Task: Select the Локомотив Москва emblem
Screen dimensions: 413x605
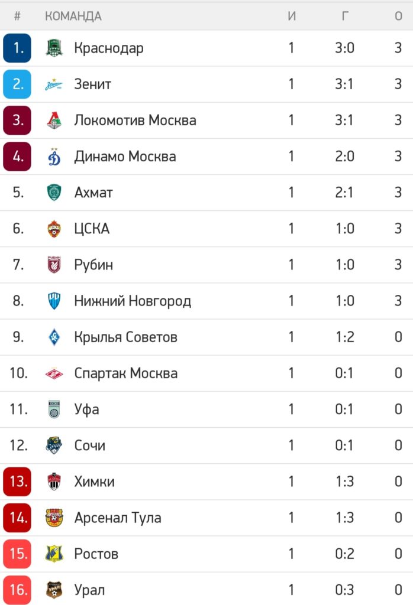Action: tap(54, 120)
